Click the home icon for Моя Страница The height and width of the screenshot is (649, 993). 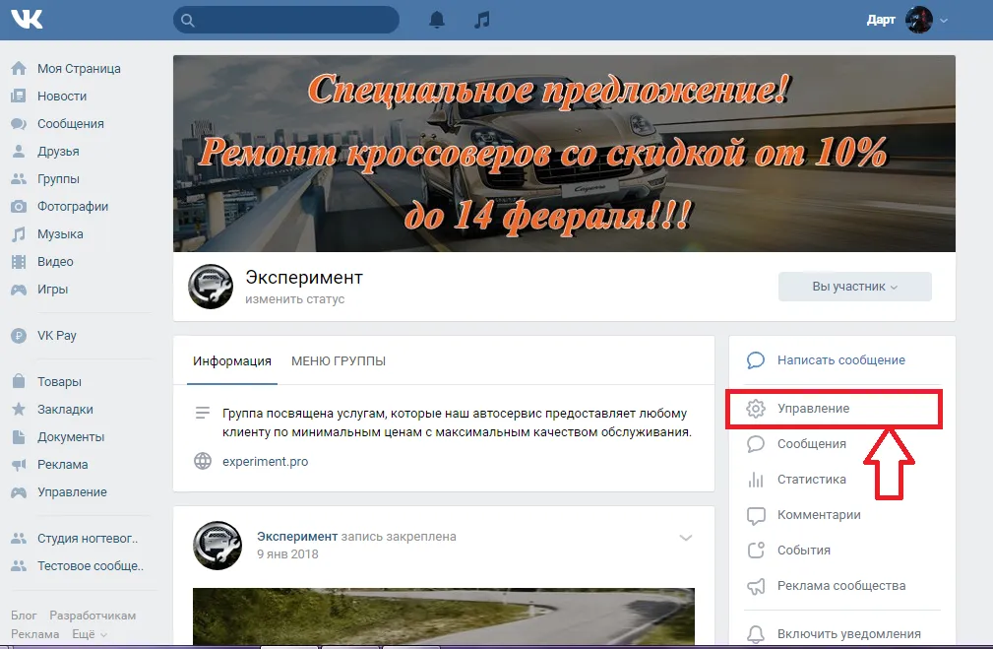[19, 69]
